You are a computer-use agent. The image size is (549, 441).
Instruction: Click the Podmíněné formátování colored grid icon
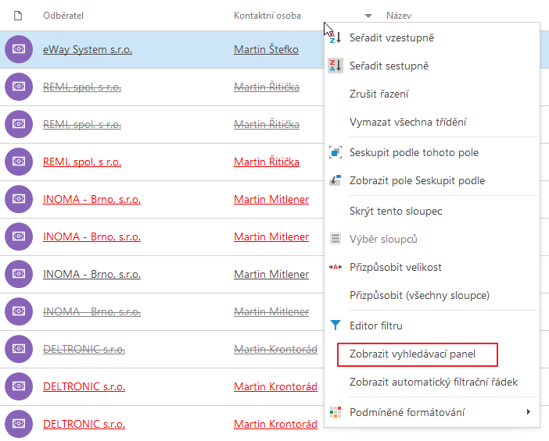(335, 412)
